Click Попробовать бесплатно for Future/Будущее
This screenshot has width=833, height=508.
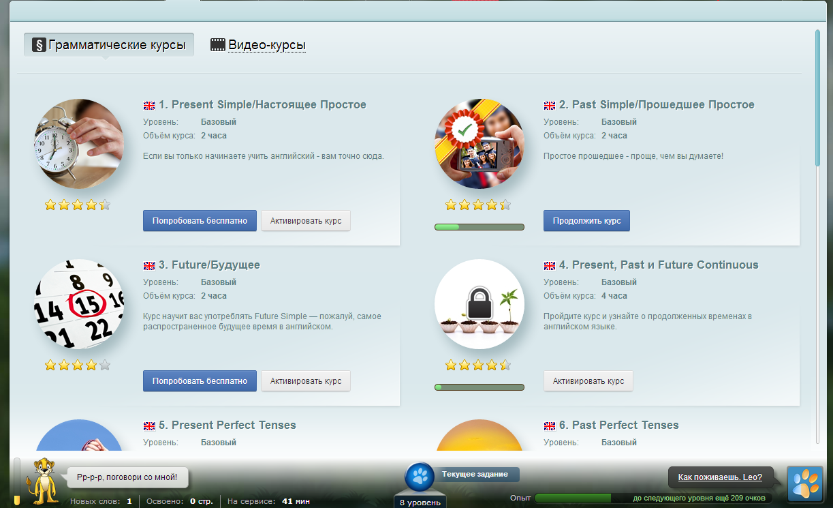click(200, 381)
